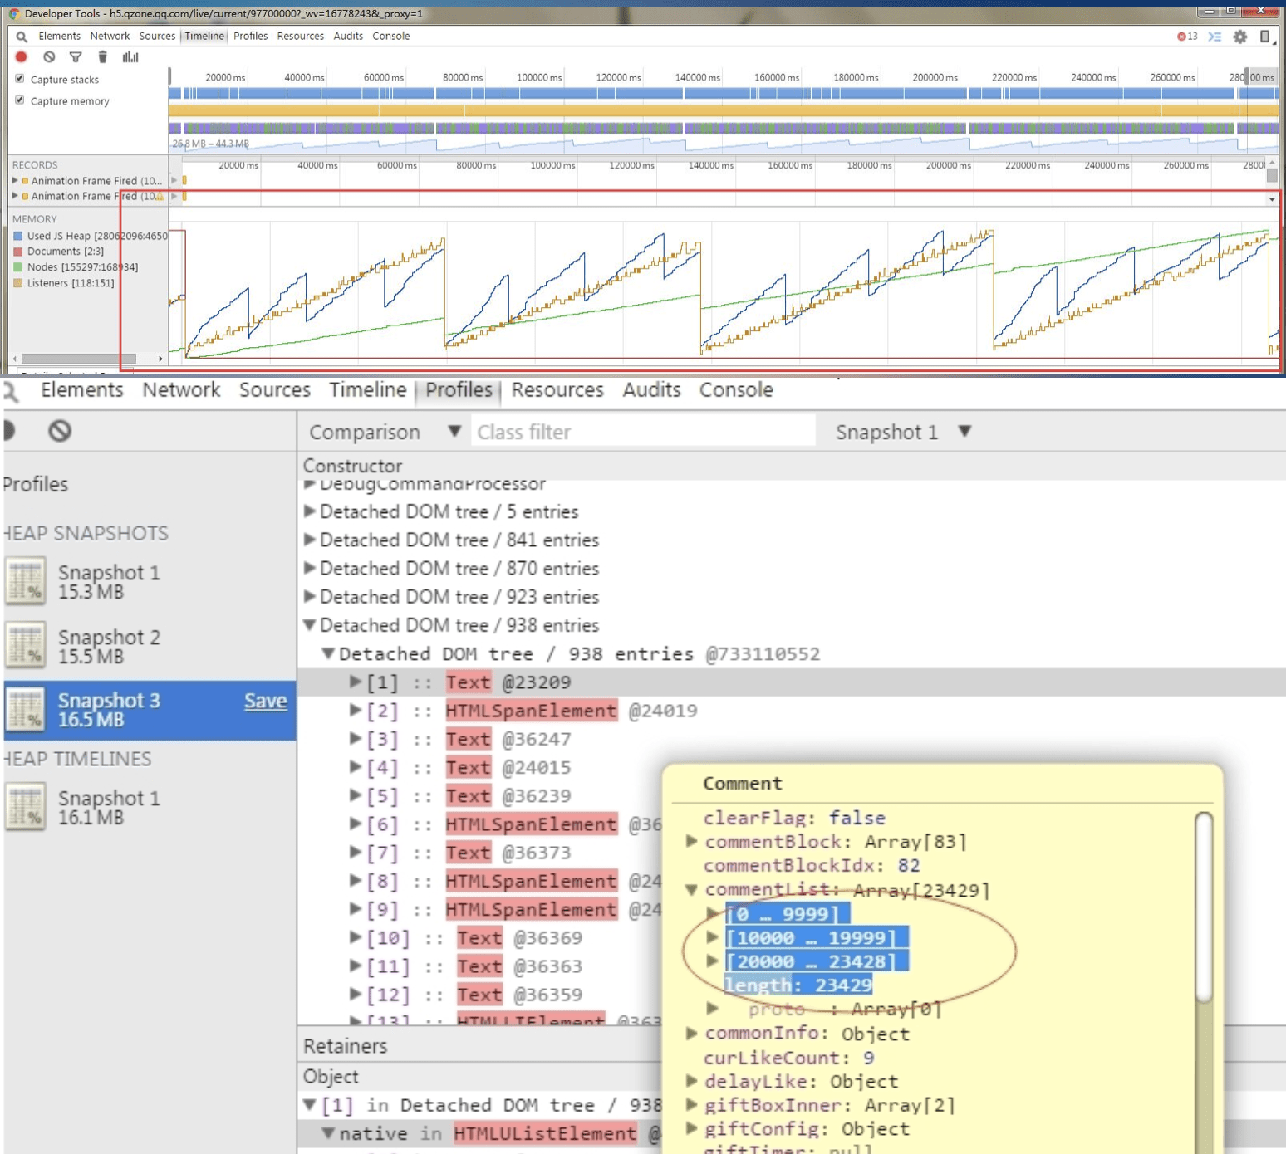Click the Clear recording icon in Timeline toolbar
The image size is (1286, 1154).
coord(49,57)
